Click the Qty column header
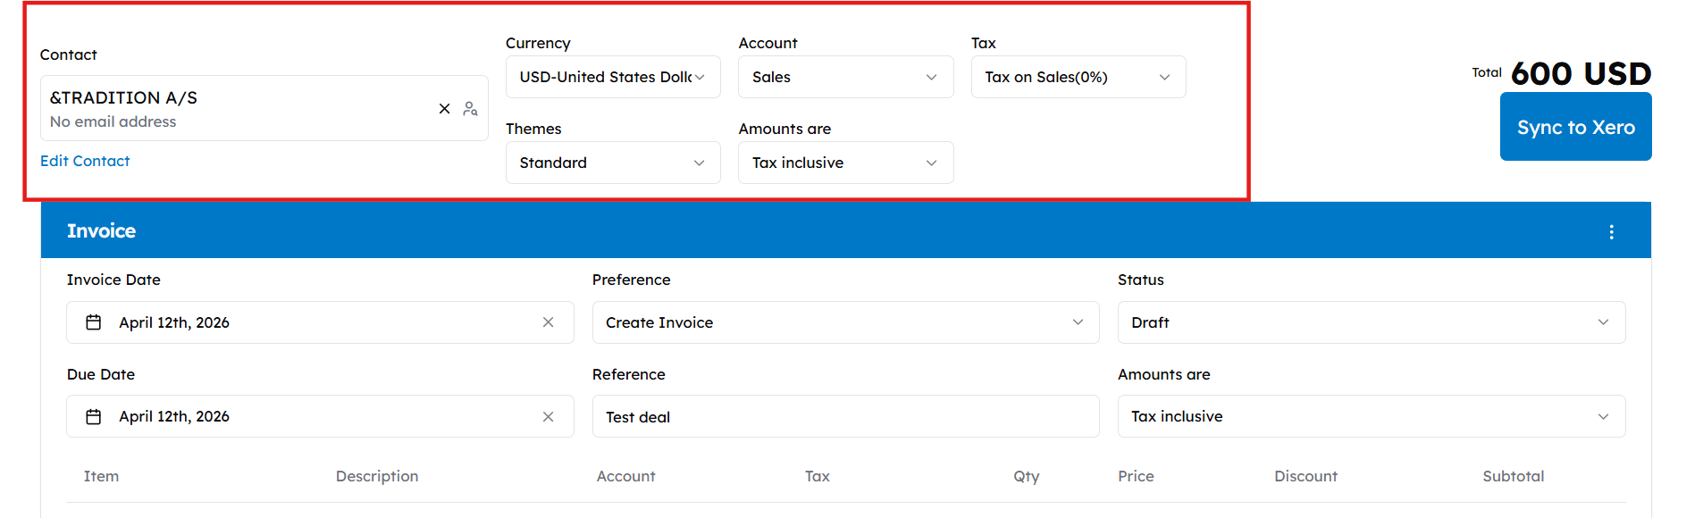The height and width of the screenshot is (518, 1703). pos(1026,476)
